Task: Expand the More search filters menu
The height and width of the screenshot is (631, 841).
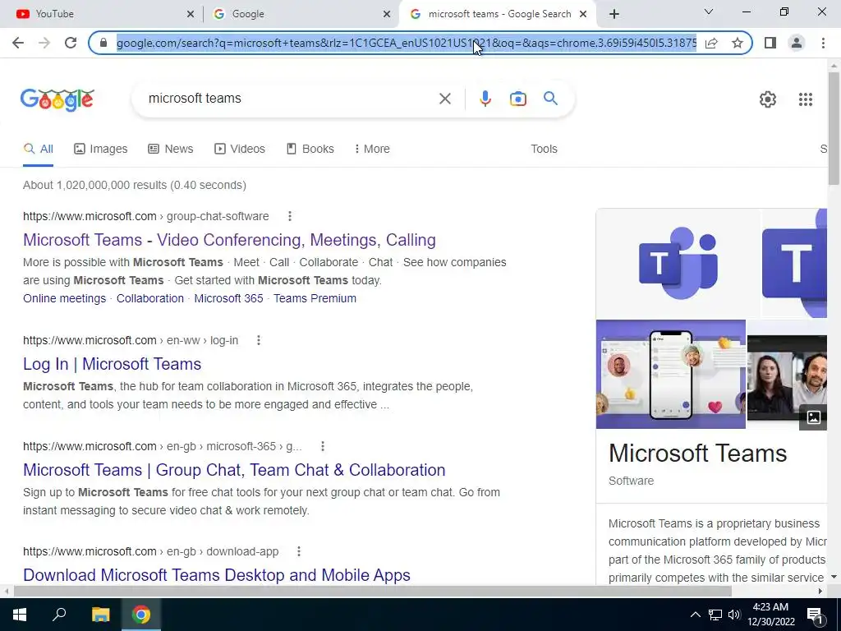Action: point(372,150)
